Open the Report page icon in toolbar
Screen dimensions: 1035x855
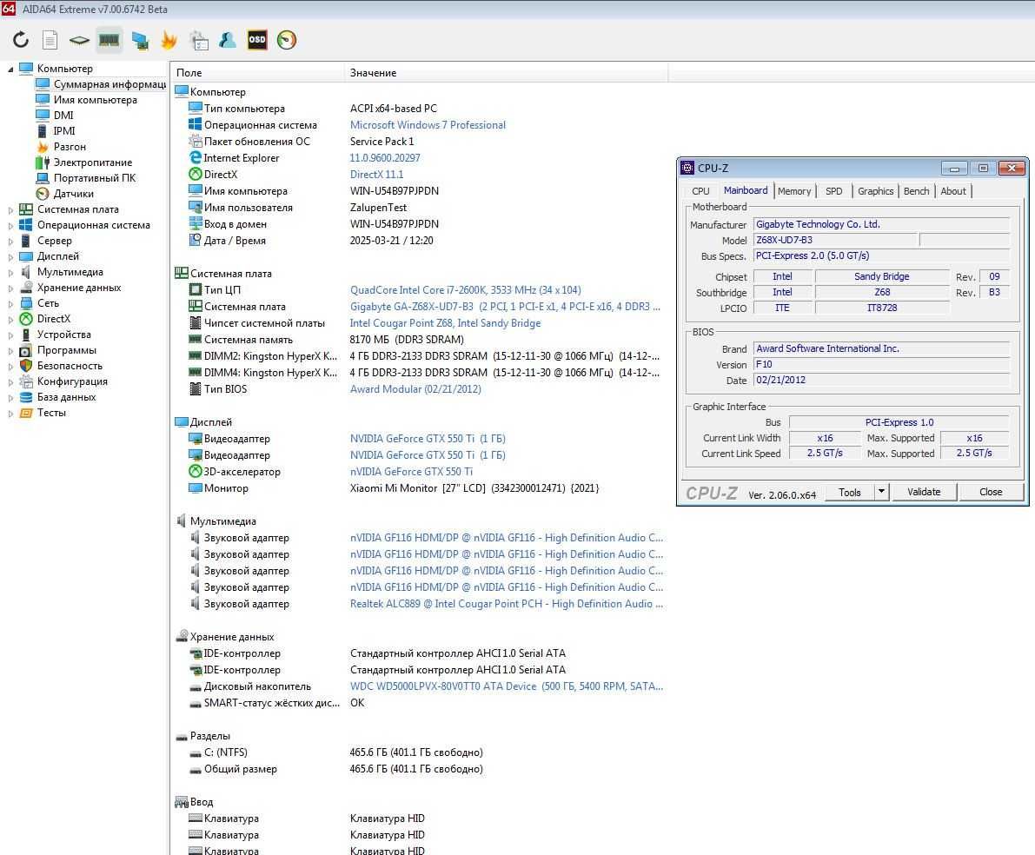click(50, 40)
